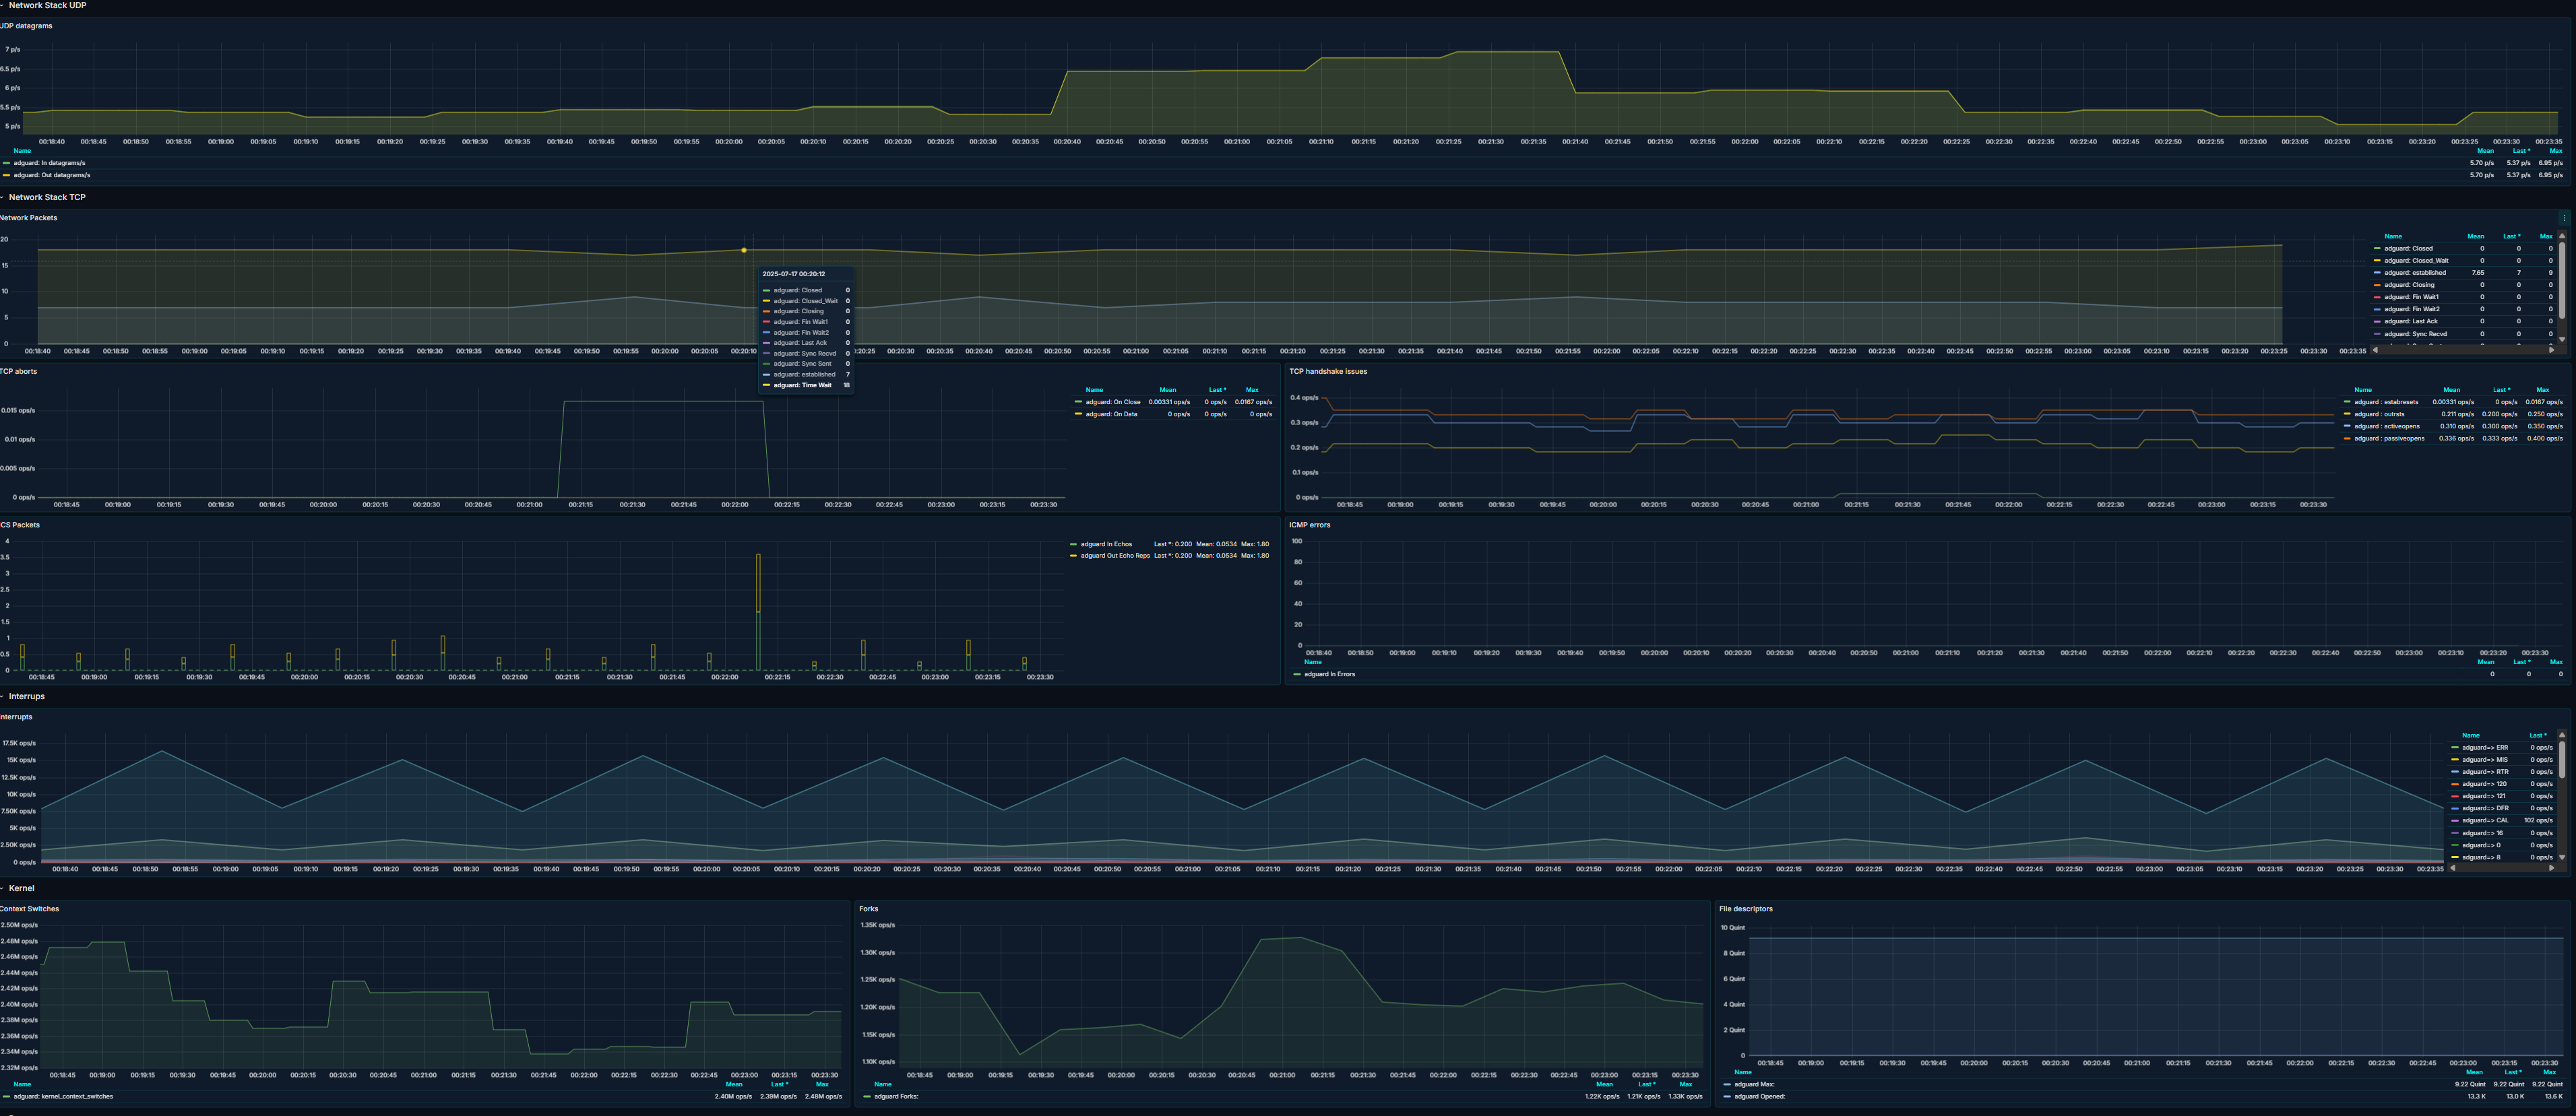
Task: Click the highlighted data point on Network Packets graph
Action: click(744, 250)
